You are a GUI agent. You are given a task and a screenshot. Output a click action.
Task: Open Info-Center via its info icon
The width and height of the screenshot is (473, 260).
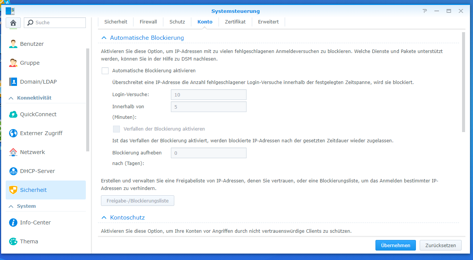pyautogui.click(x=13, y=223)
